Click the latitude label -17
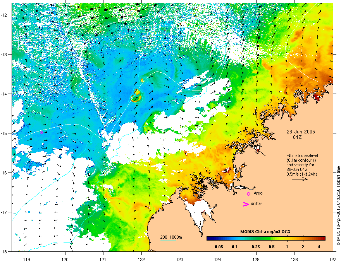 coord(4,212)
